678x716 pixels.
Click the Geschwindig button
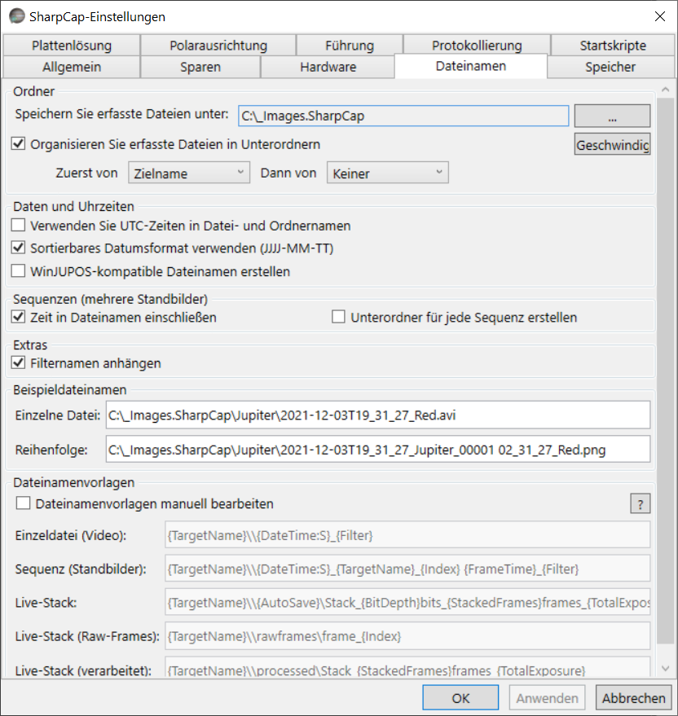click(x=612, y=144)
